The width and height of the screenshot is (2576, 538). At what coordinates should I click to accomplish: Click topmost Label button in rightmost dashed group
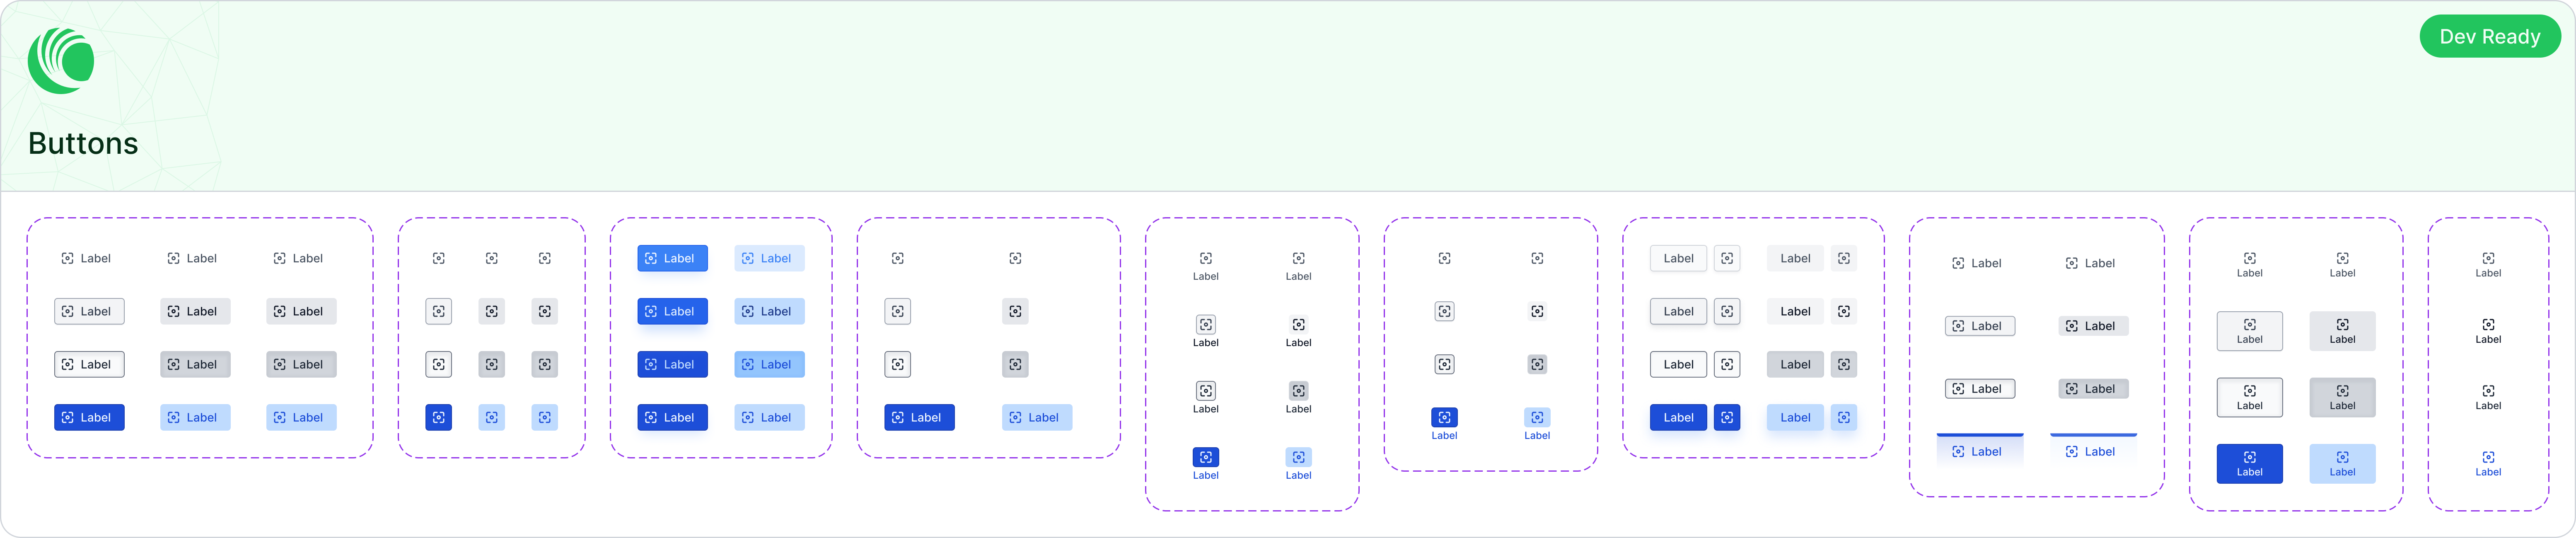[2488, 264]
